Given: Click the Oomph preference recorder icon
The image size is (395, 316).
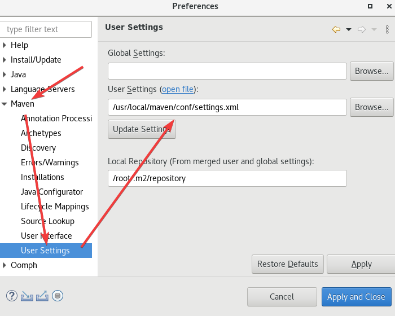Looking at the screenshot, I should [x=58, y=296].
